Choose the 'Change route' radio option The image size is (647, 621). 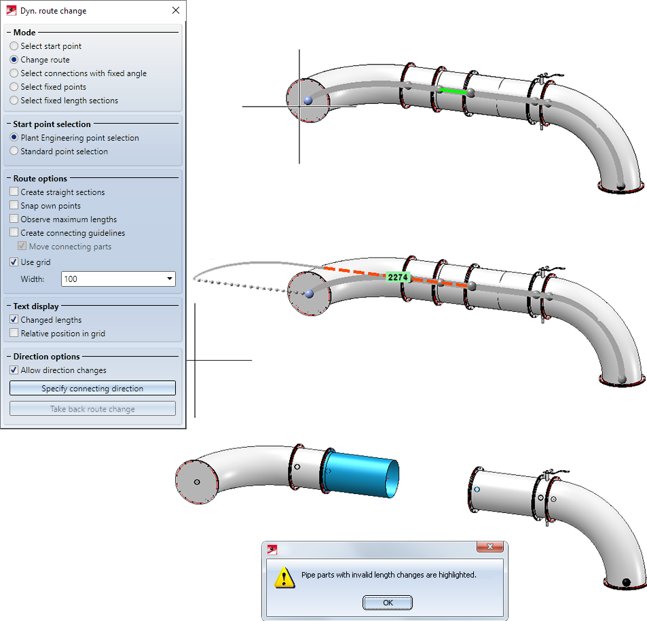(14, 60)
